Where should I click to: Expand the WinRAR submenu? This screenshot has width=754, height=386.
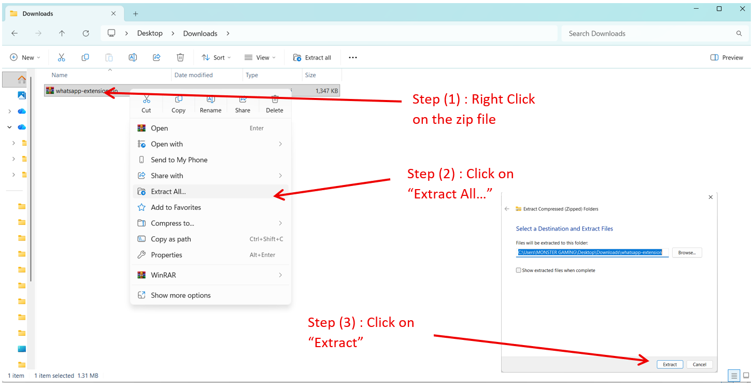tap(210, 275)
